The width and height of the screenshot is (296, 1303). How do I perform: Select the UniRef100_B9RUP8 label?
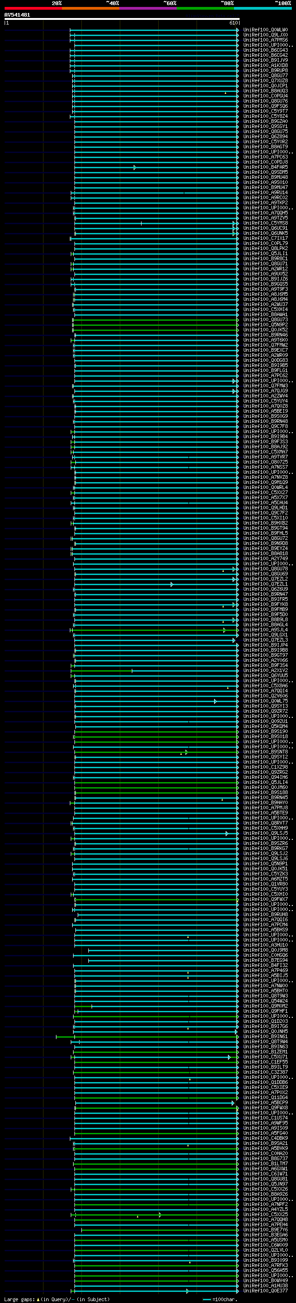pos(265,71)
